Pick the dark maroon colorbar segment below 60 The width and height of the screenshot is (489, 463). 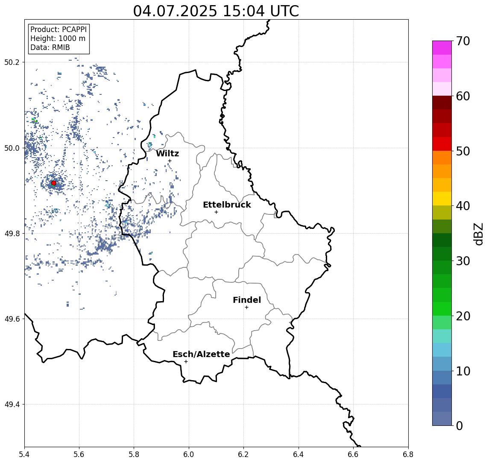pos(442,103)
